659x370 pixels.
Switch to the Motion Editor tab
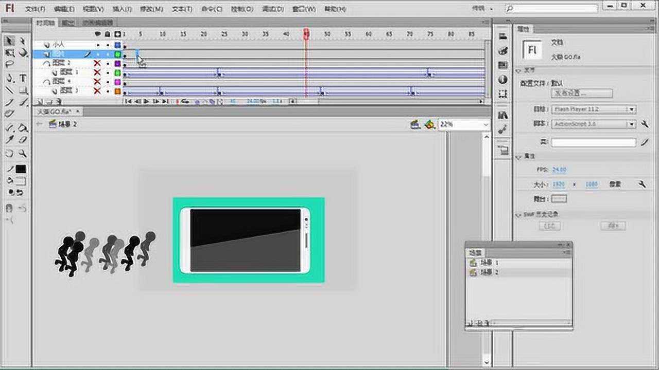97,23
